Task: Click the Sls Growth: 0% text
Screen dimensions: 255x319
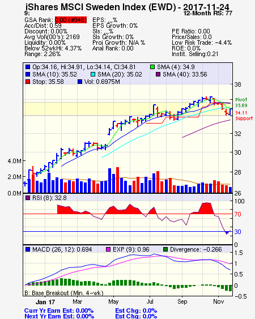Action: pyautogui.click(x=113, y=37)
